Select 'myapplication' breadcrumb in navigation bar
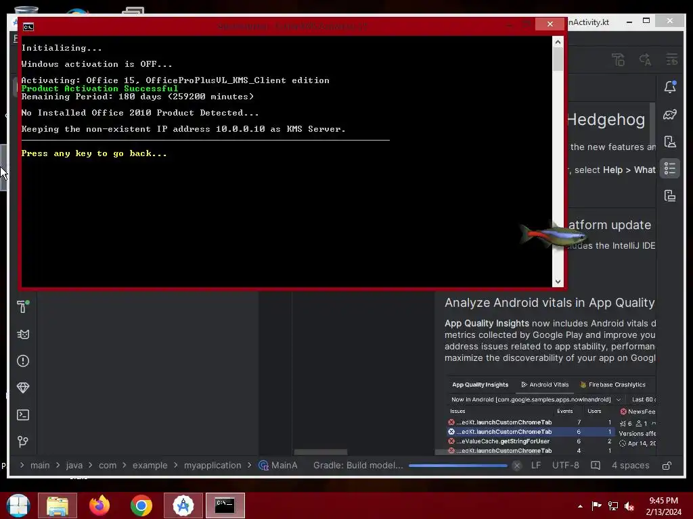 coord(213,466)
